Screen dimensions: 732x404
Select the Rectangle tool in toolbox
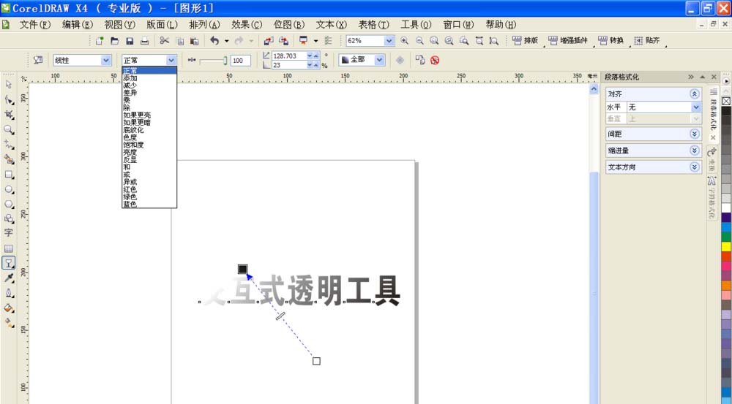point(8,175)
